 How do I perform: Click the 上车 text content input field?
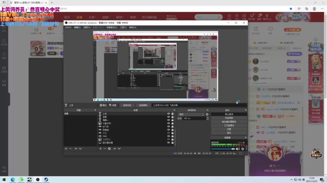coord(199,105)
